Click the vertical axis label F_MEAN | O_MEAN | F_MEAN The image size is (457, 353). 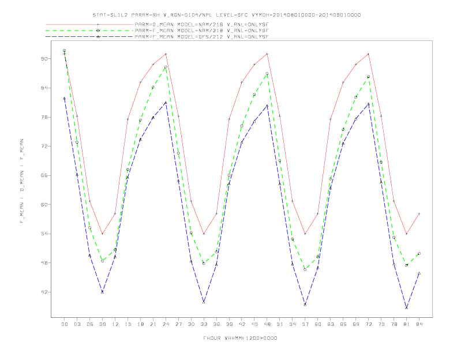[x=22, y=181]
